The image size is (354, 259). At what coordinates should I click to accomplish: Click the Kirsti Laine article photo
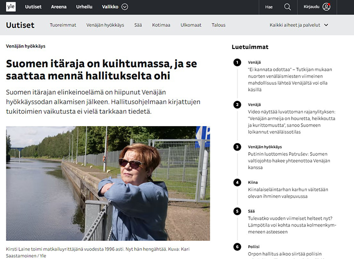108,183
